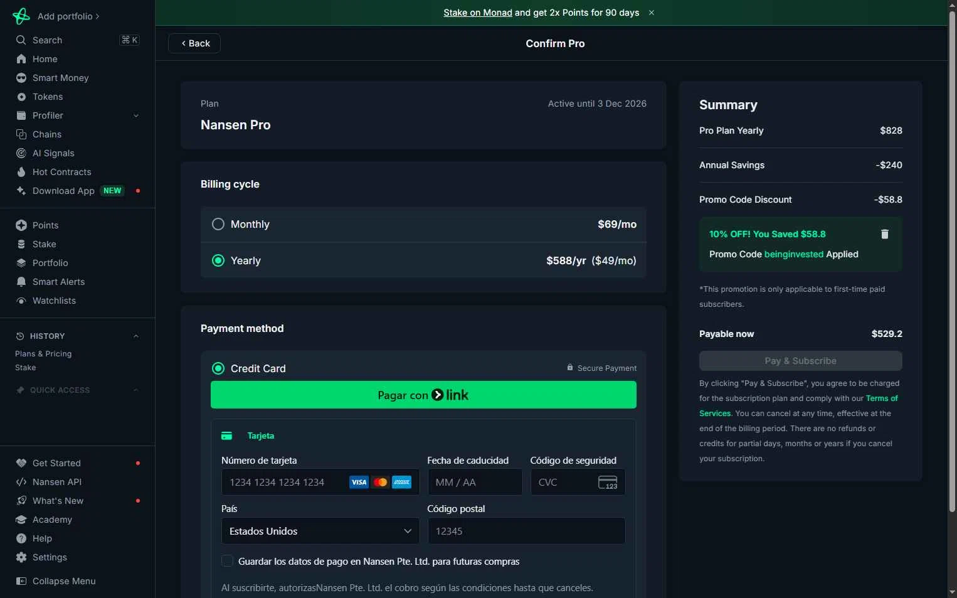Collapse the QUICK ACCESS section
This screenshot has width=957, height=598.
pos(136,390)
